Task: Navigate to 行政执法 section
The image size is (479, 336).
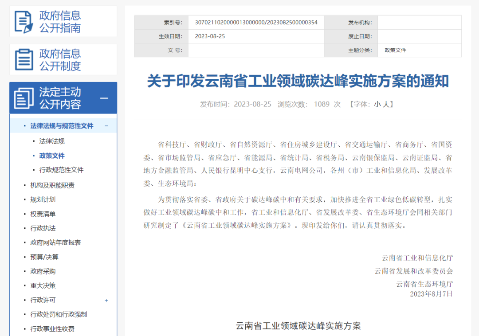Action: point(43,228)
